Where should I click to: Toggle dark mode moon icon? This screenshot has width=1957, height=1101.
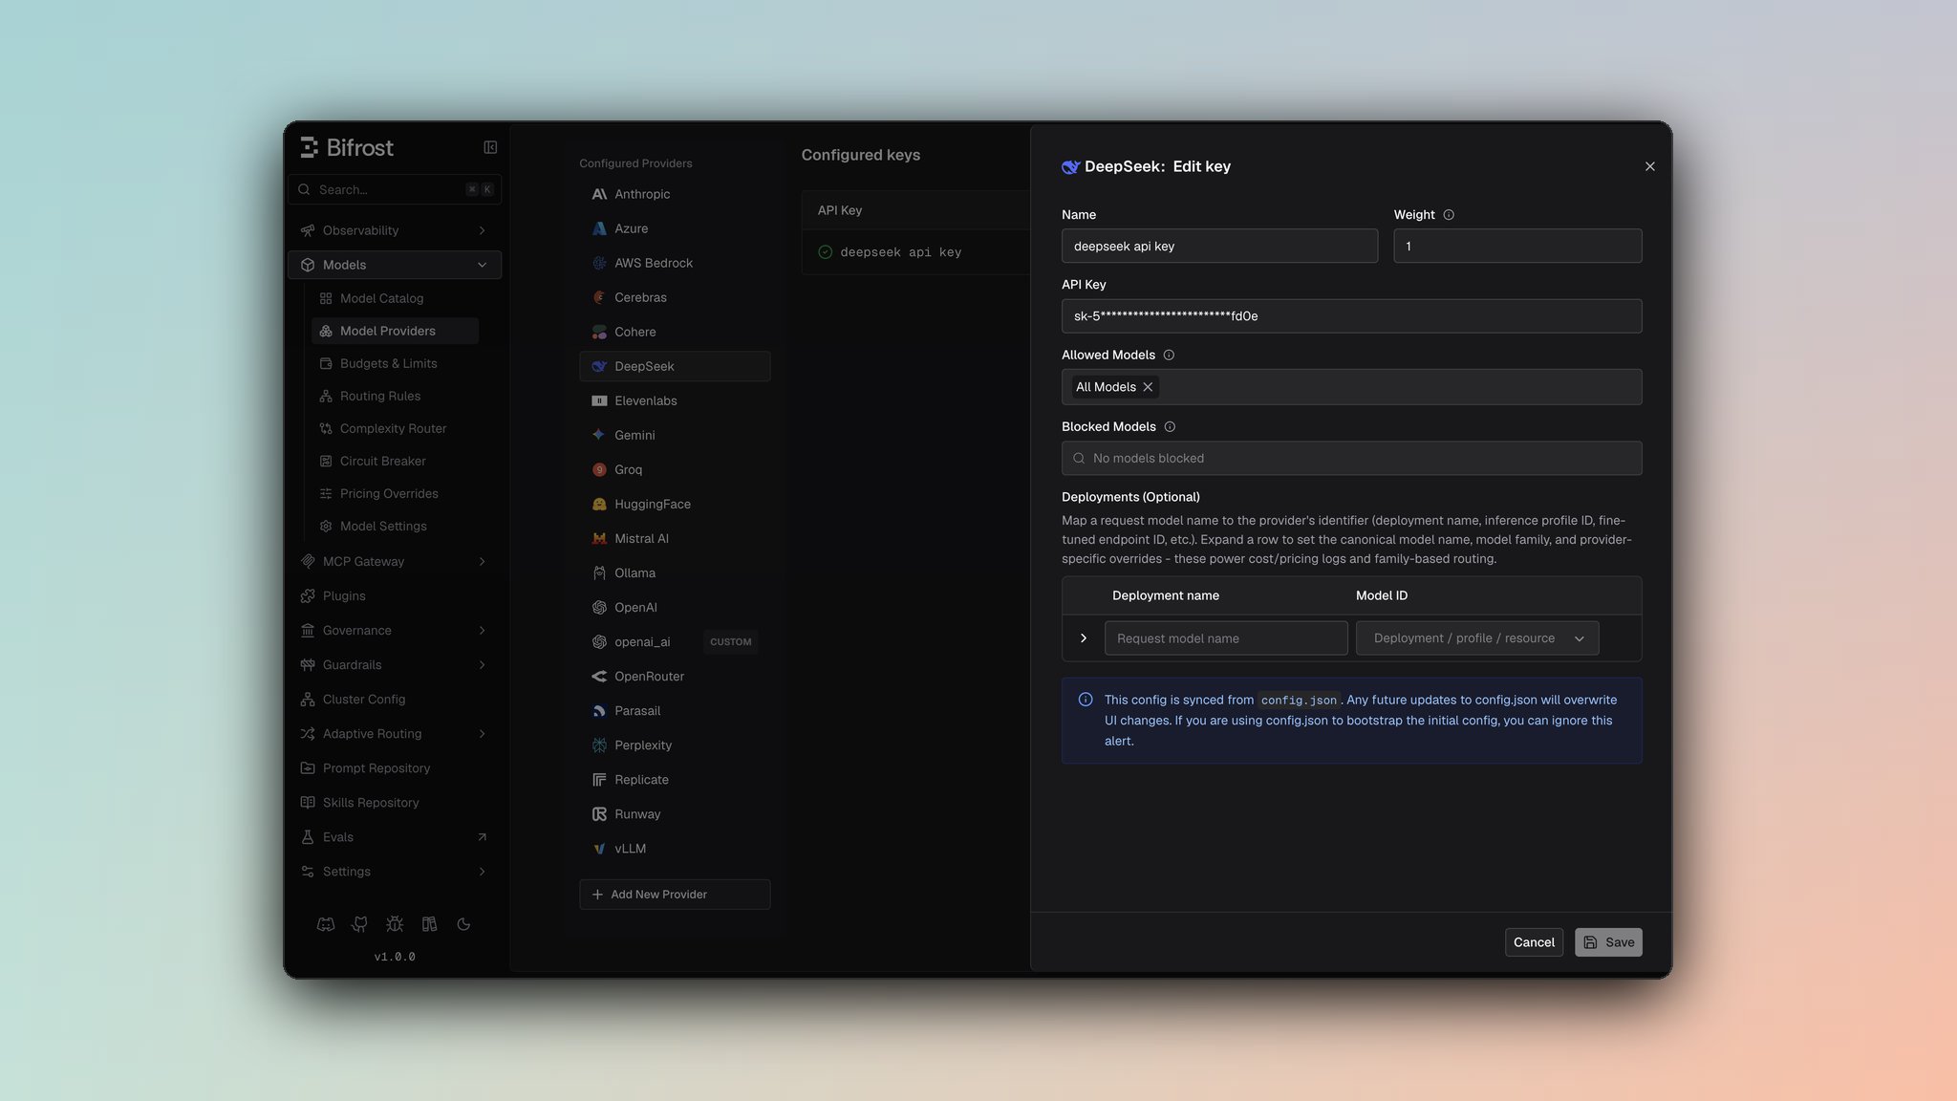pyautogui.click(x=463, y=924)
